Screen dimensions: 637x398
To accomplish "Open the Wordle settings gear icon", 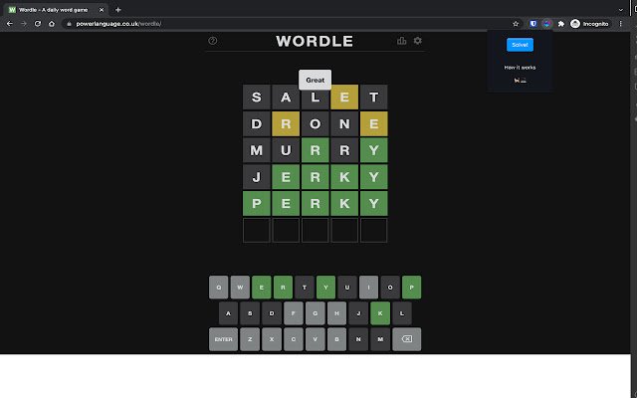I will (x=418, y=41).
